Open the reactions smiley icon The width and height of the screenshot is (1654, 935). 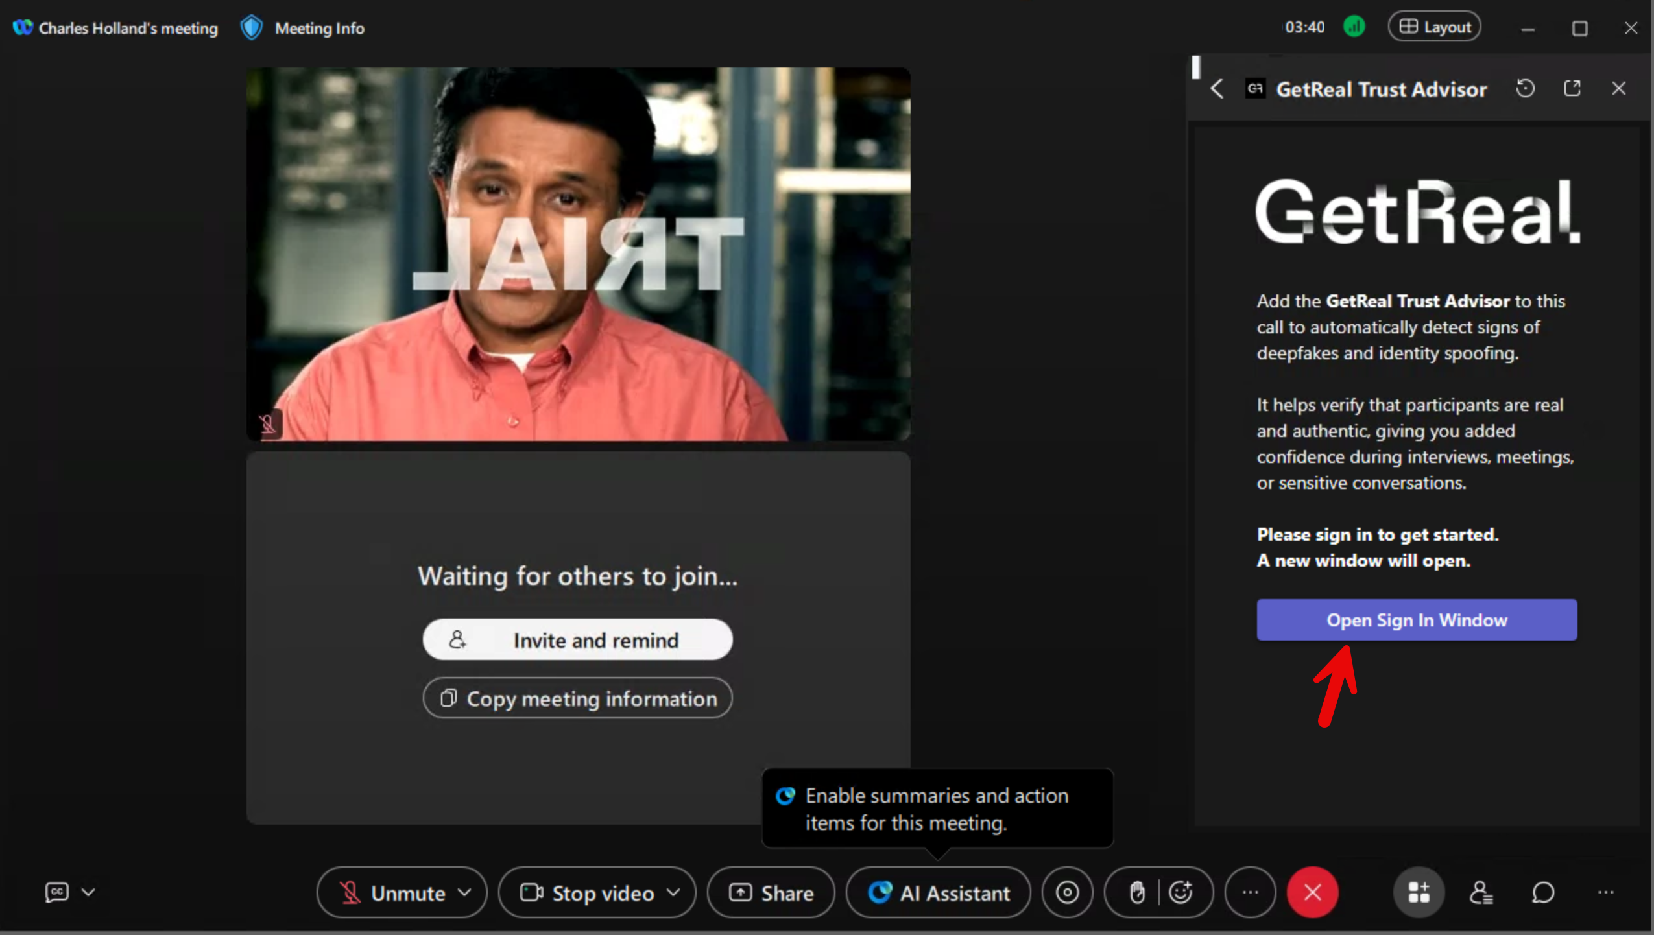point(1181,893)
